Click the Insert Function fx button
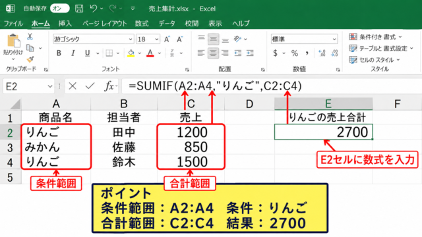The image size is (422, 237). [109, 86]
